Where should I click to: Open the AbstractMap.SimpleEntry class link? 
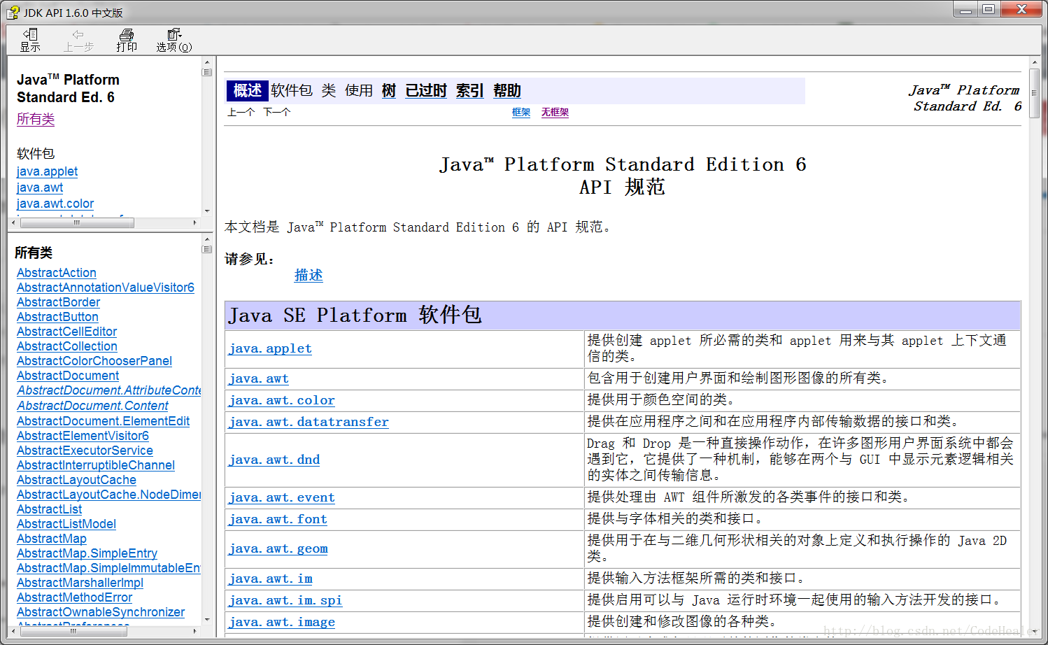click(87, 553)
